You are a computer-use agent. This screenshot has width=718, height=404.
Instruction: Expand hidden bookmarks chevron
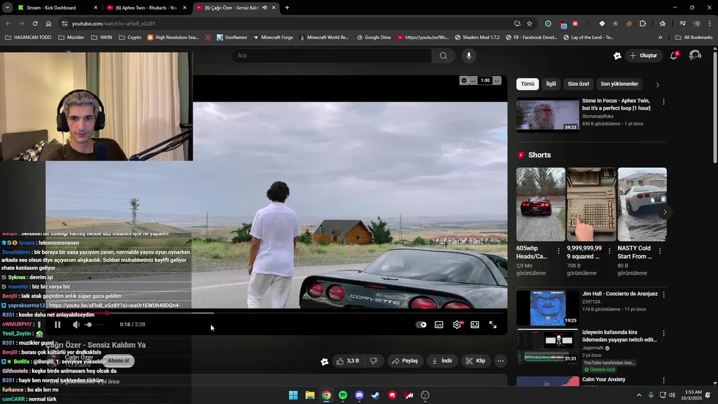(x=660, y=38)
